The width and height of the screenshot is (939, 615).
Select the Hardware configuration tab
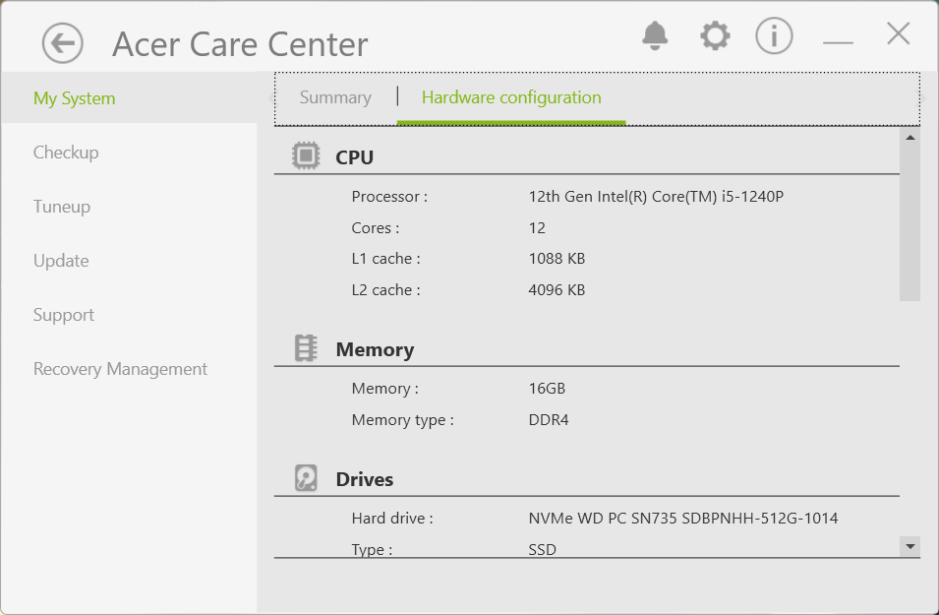click(511, 97)
